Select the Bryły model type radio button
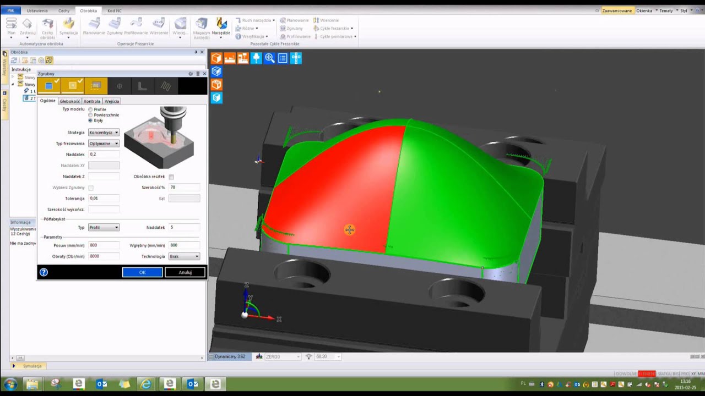The height and width of the screenshot is (396, 705). pyautogui.click(x=90, y=120)
